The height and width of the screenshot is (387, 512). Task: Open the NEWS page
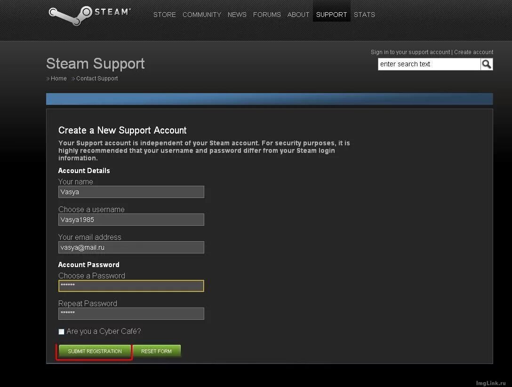(237, 15)
